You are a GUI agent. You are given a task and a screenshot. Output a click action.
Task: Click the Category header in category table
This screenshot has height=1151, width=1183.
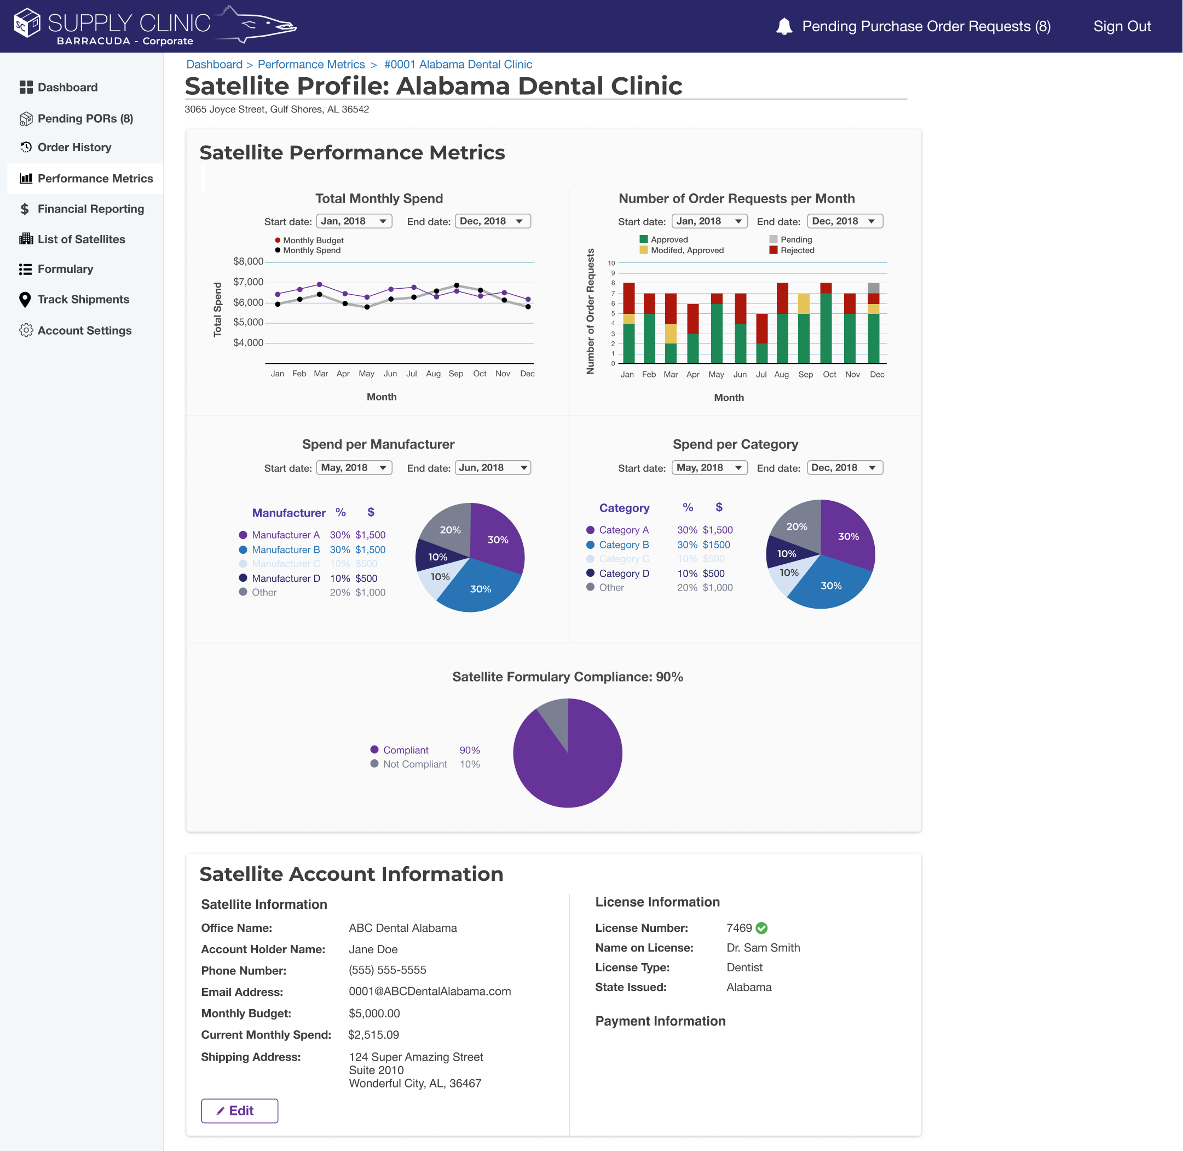624,508
